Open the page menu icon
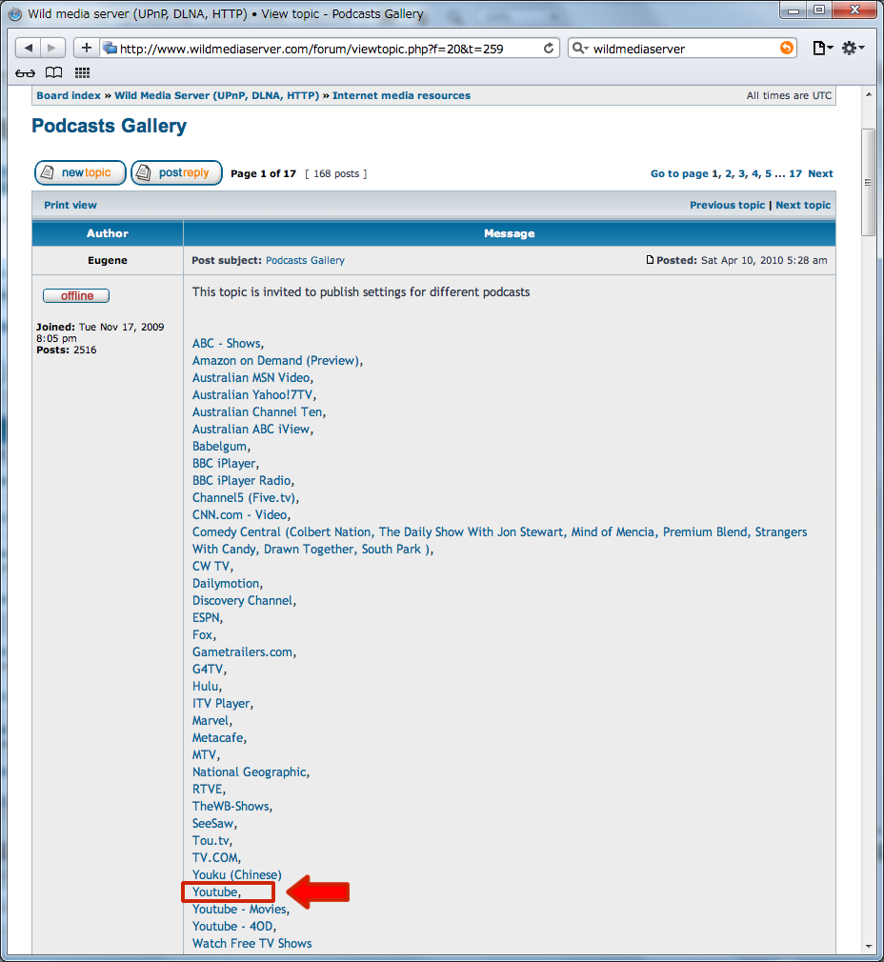 click(822, 48)
